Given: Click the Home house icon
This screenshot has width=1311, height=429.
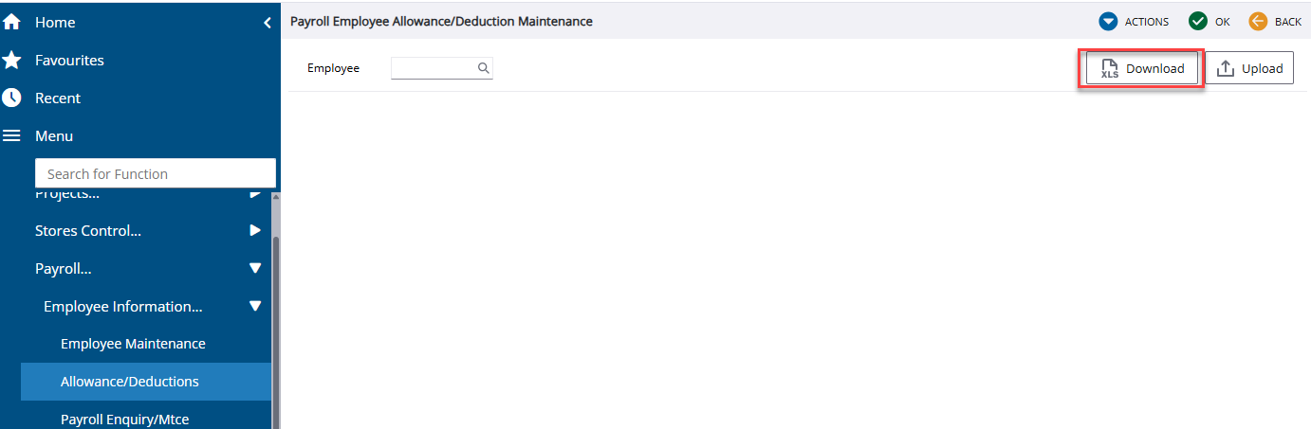Looking at the screenshot, I should coord(11,22).
